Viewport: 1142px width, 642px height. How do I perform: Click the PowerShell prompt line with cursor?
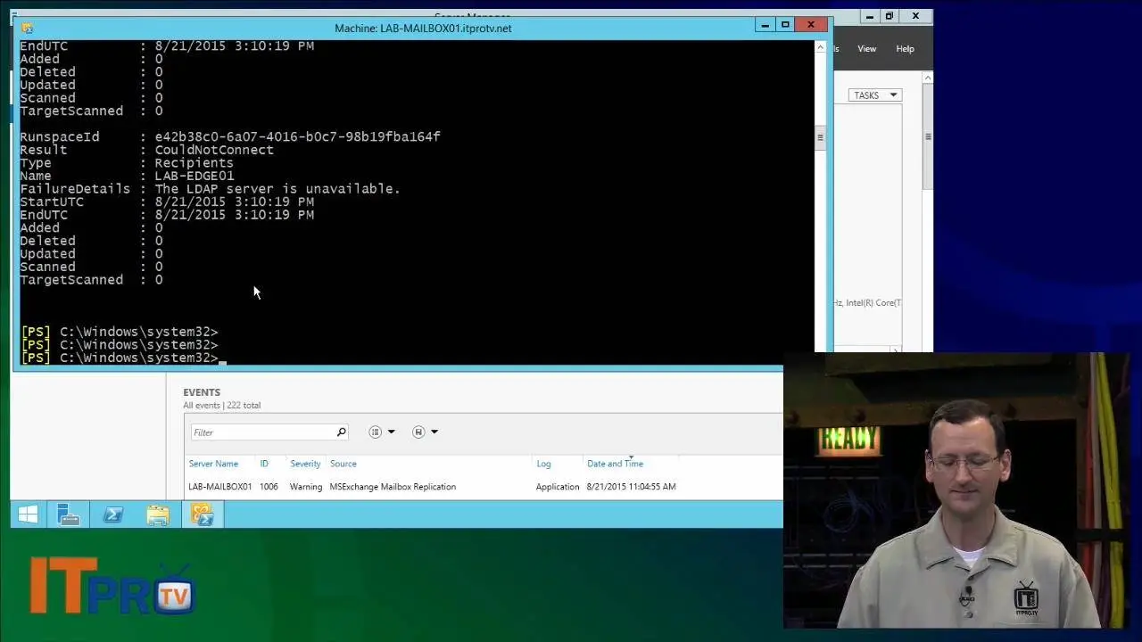coord(123,358)
